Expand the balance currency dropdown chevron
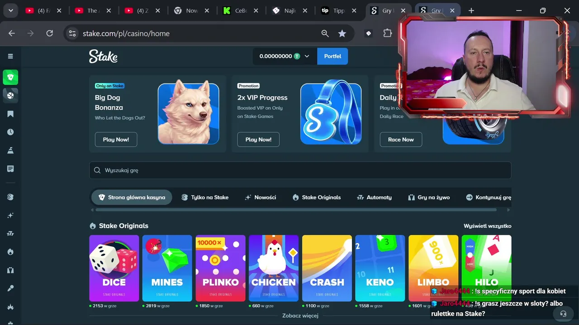 pyautogui.click(x=307, y=56)
